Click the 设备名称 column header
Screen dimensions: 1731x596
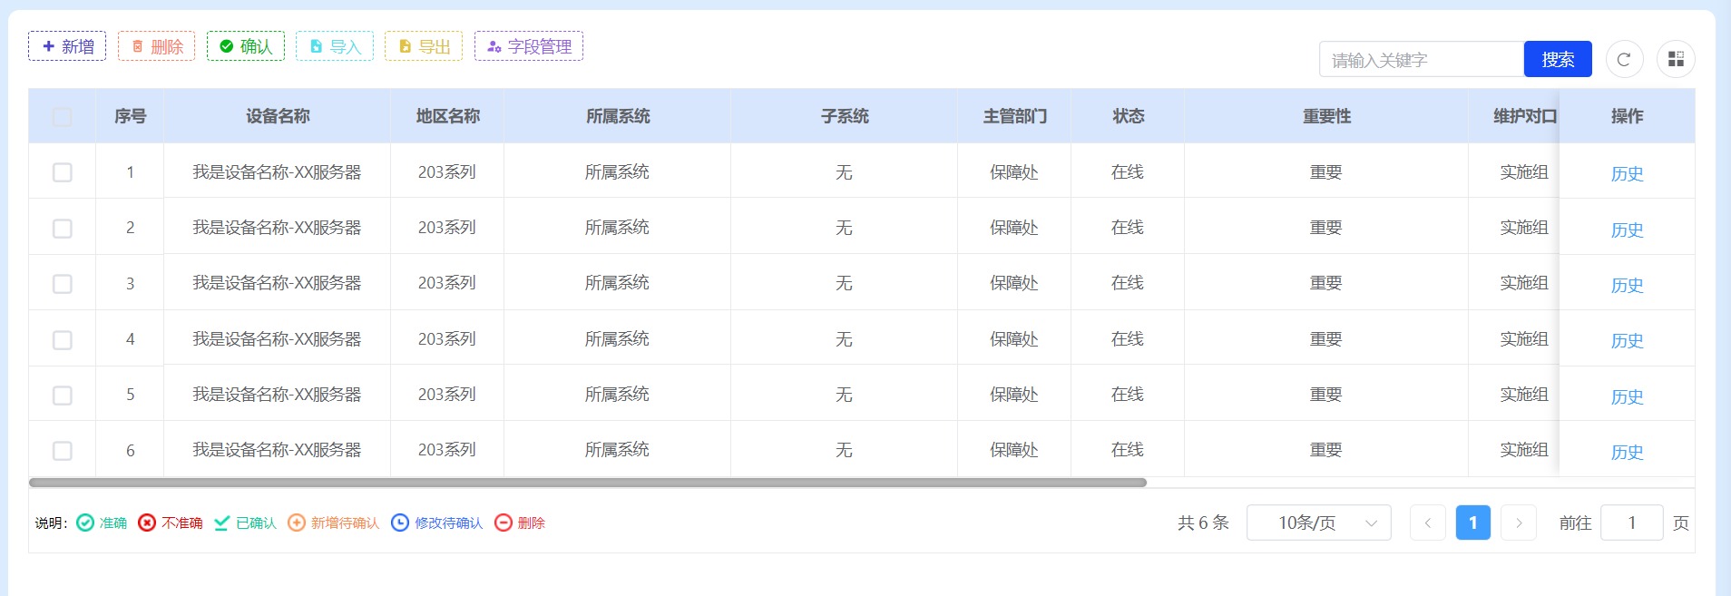pos(278,116)
